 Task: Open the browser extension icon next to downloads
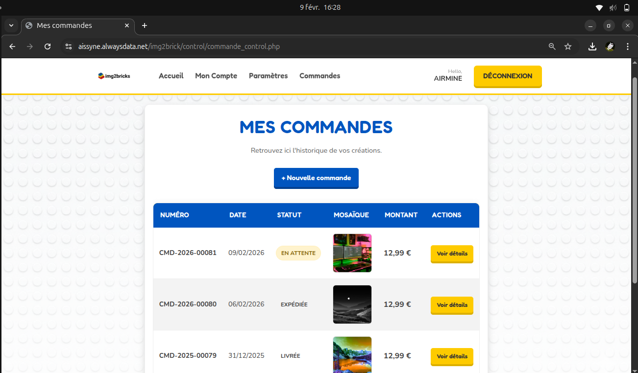pos(610,46)
